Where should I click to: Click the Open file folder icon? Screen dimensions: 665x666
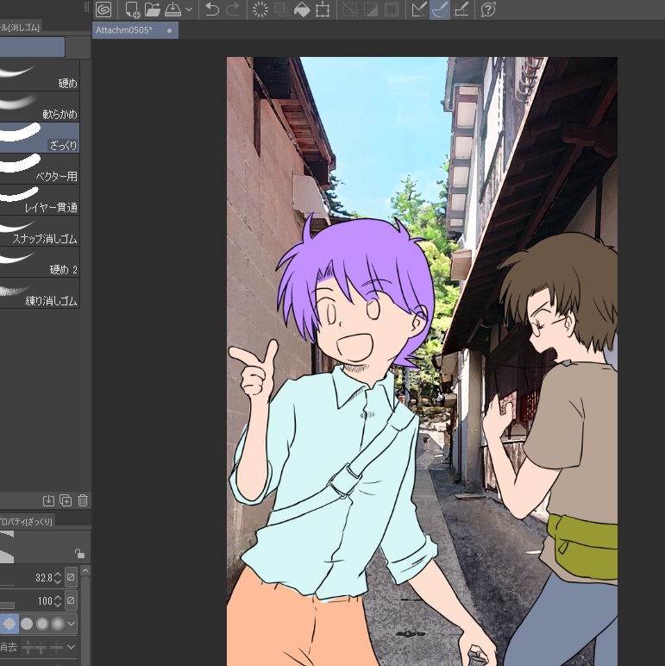coord(152,9)
